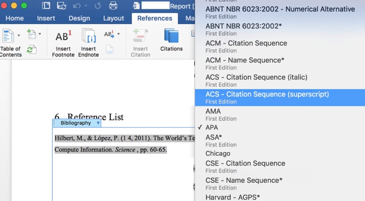The height and width of the screenshot is (201, 365).
Task: Switch to the Design tab
Action: click(79, 18)
